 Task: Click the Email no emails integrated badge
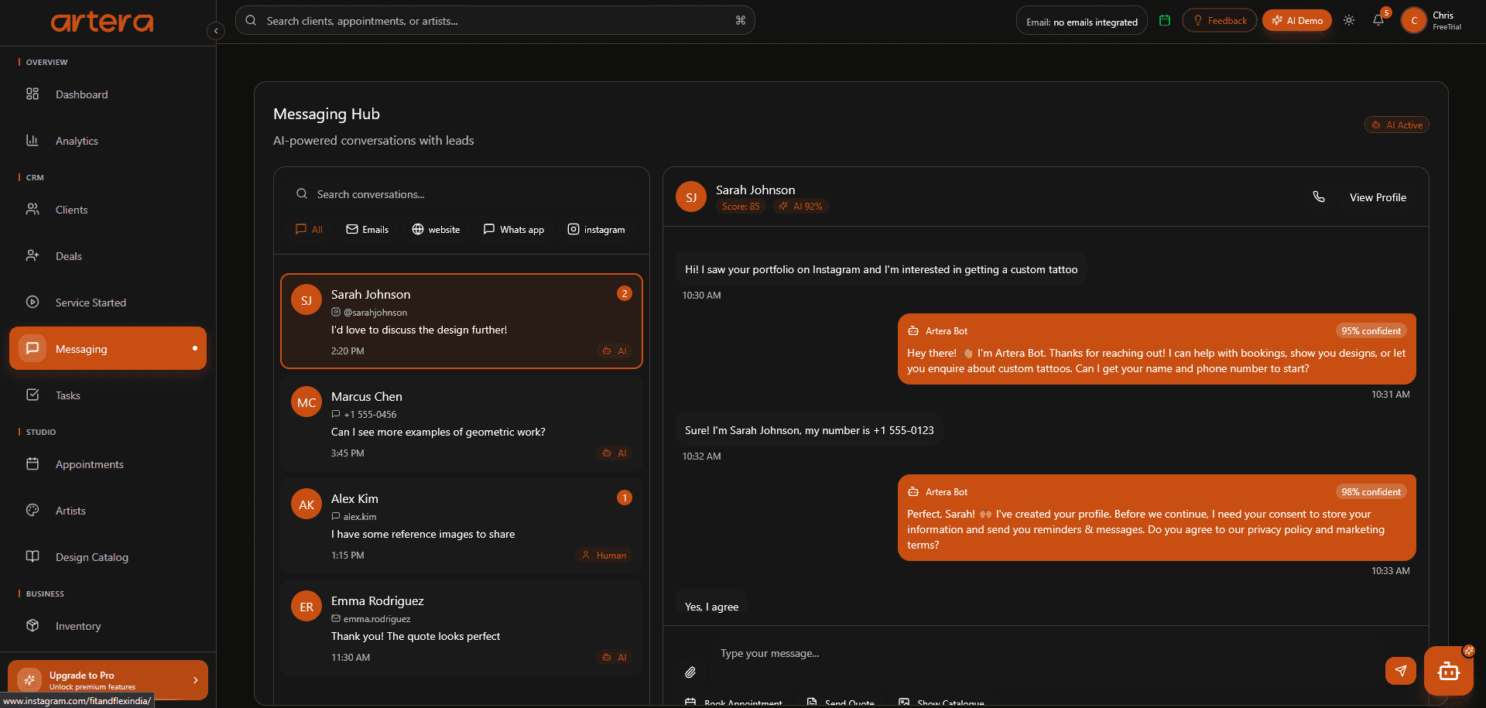pos(1082,22)
